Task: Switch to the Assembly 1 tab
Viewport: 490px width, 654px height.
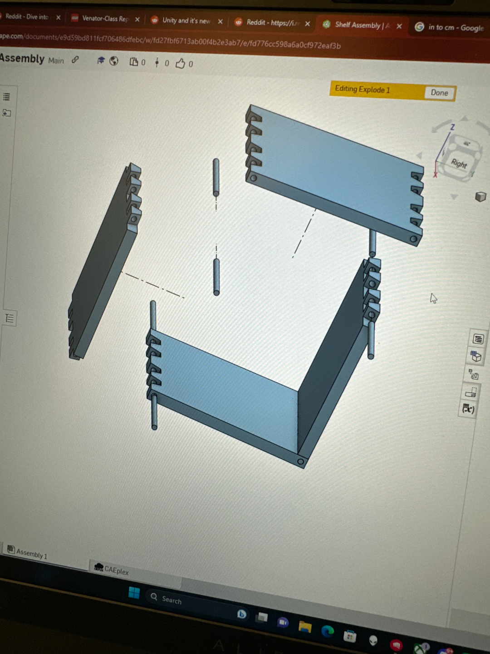Action: click(27, 552)
